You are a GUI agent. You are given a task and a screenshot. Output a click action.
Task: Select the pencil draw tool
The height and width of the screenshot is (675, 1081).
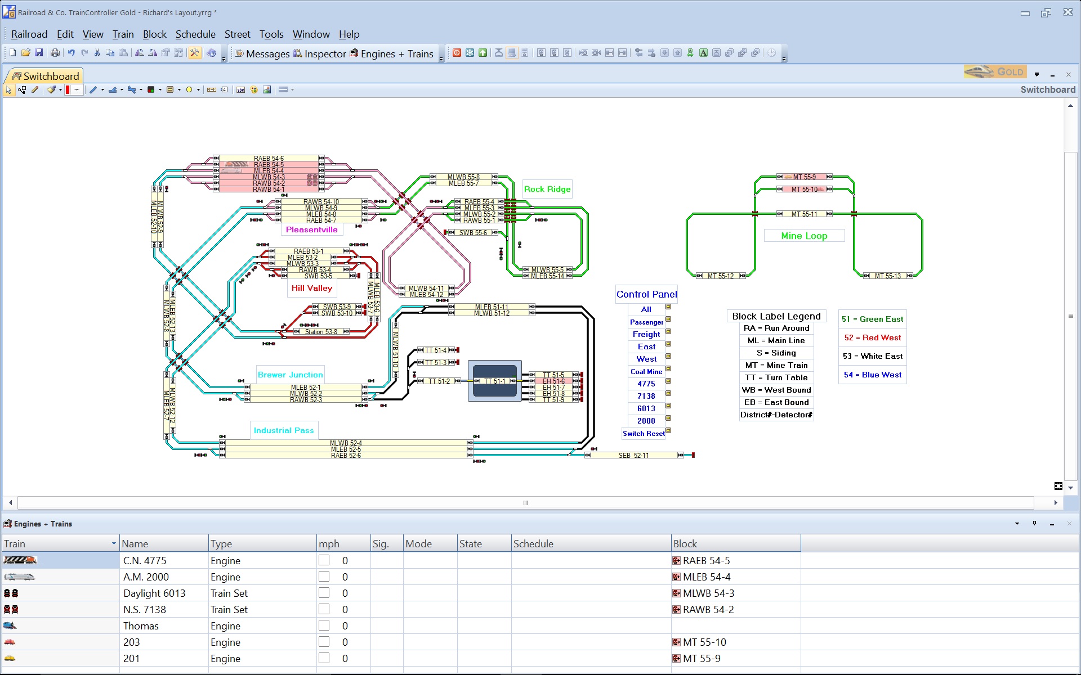pyautogui.click(x=35, y=89)
